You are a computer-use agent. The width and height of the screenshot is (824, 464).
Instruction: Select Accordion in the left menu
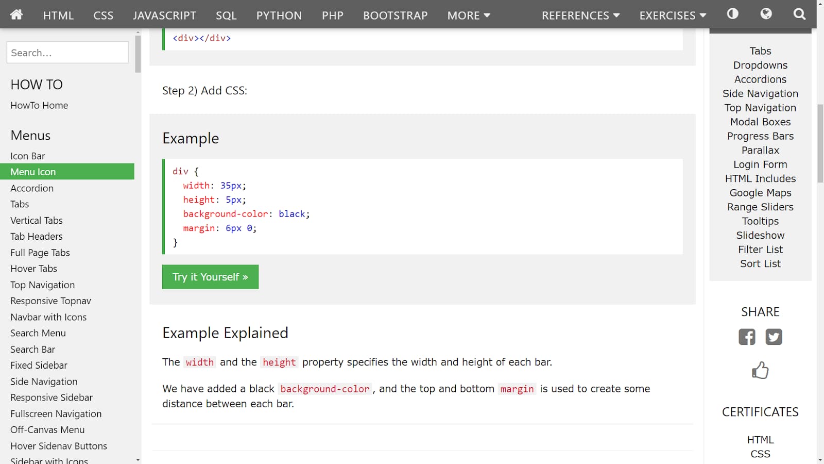pyautogui.click(x=32, y=188)
